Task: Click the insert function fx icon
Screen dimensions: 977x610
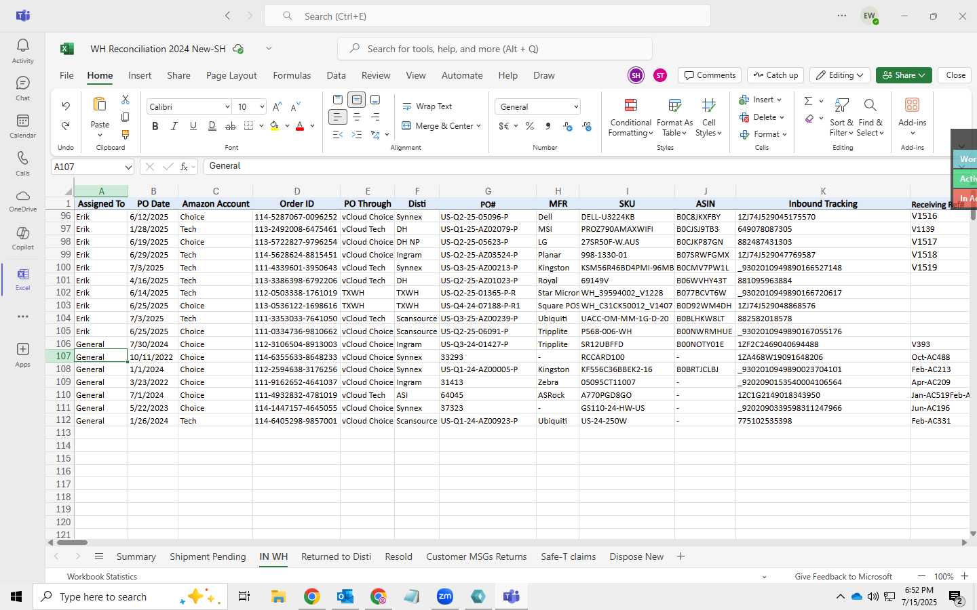Action: tap(184, 167)
